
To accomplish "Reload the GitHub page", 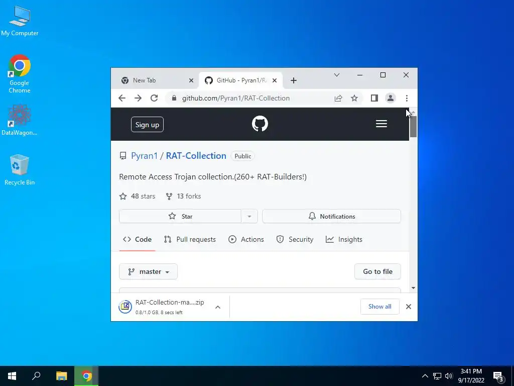I will pos(154,98).
